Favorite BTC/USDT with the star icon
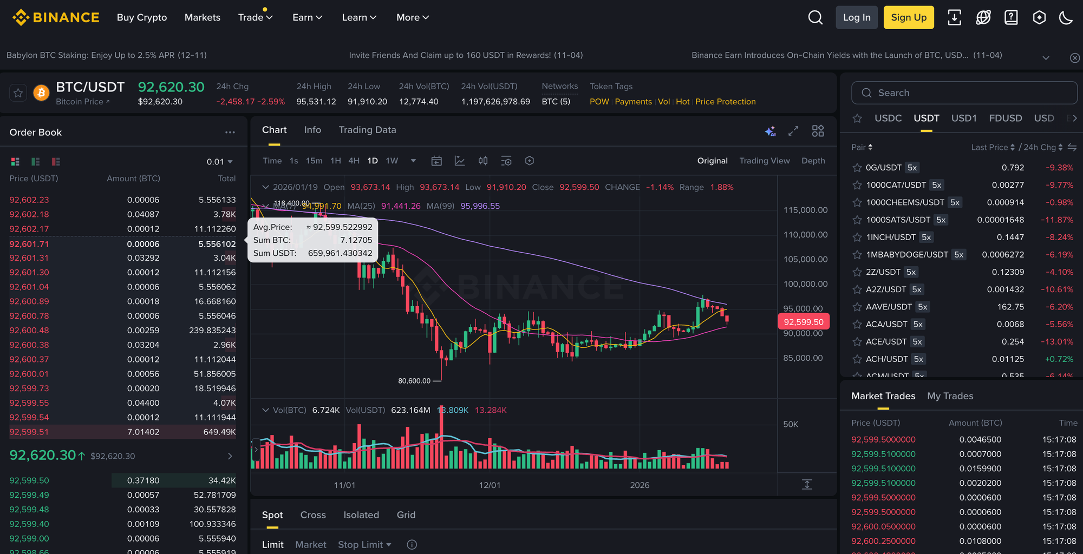1083x554 pixels. tap(18, 93)
